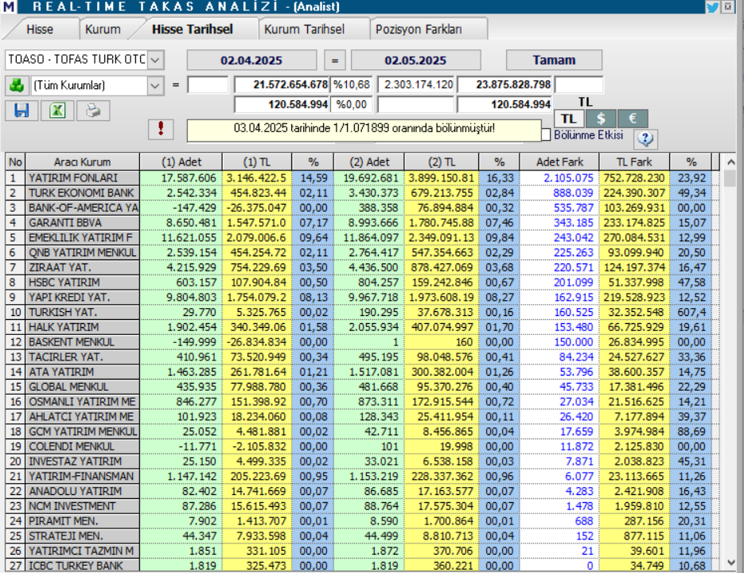Click the 02.05.2025 end date button
The width and height of the screenshot is (744, 573).
pos(415,60)
